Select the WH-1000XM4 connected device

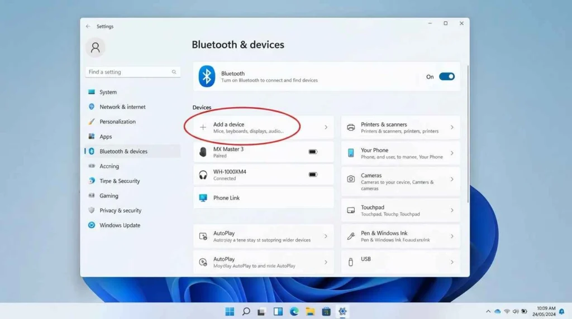pos(264,175)
